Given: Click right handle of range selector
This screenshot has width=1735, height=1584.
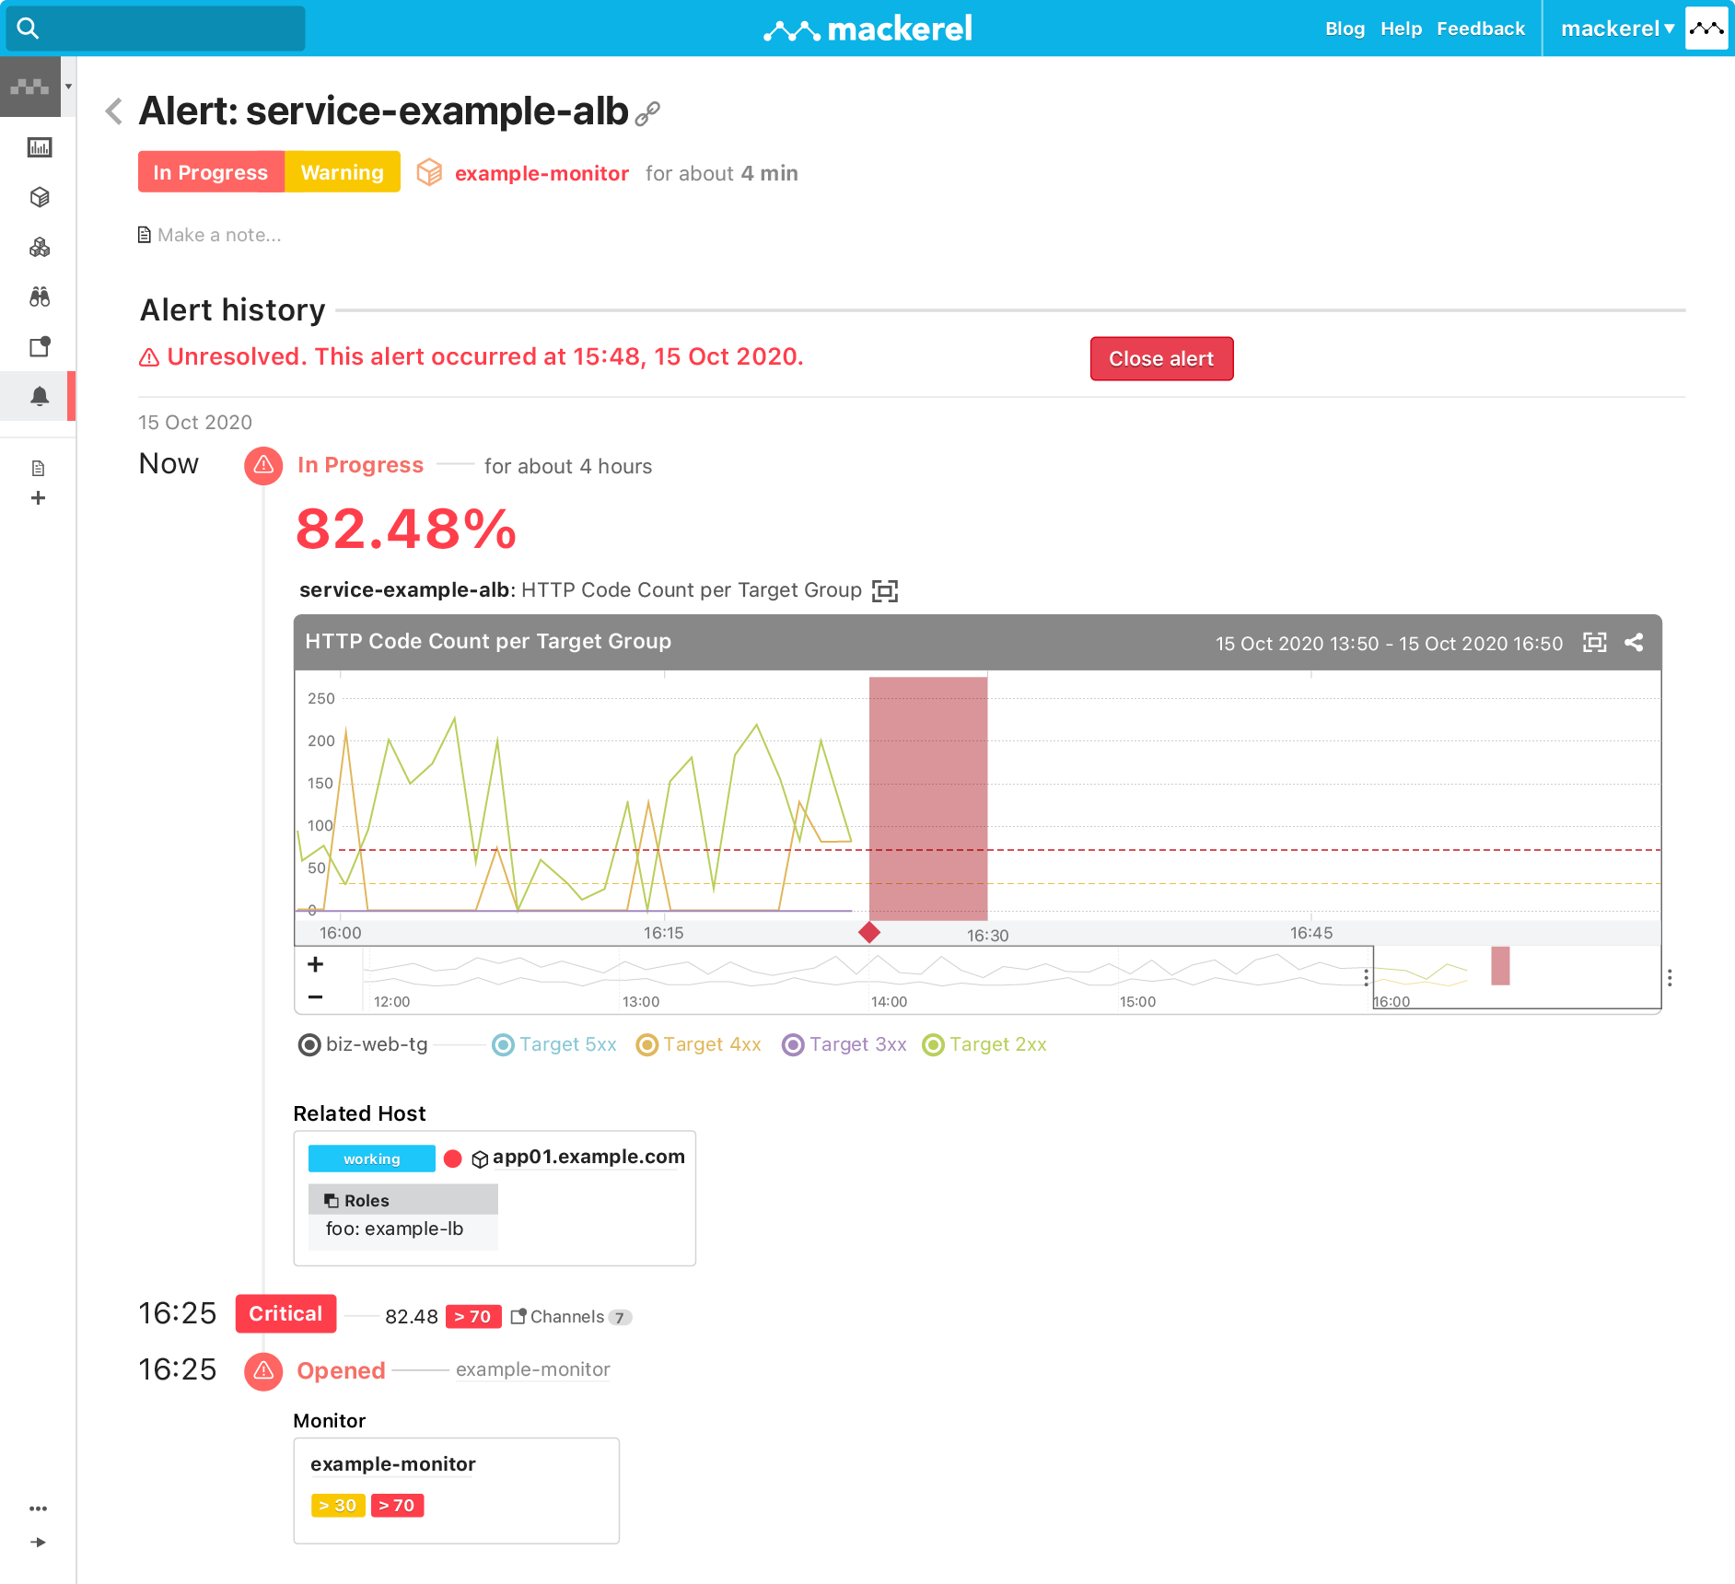Looking at the screenshot, I should pos(1670,978).
